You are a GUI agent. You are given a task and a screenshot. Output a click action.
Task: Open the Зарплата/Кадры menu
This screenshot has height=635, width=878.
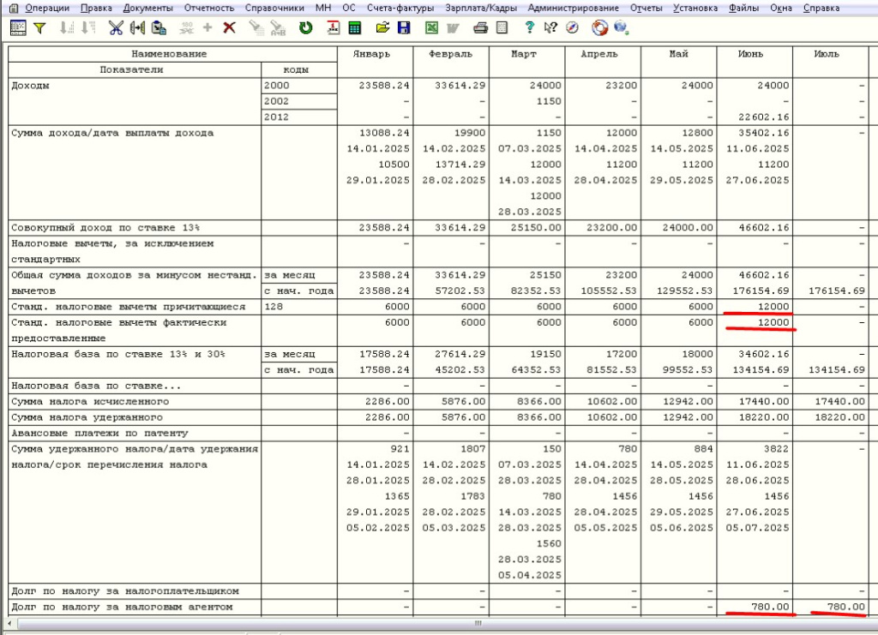[x=481, y=8]
